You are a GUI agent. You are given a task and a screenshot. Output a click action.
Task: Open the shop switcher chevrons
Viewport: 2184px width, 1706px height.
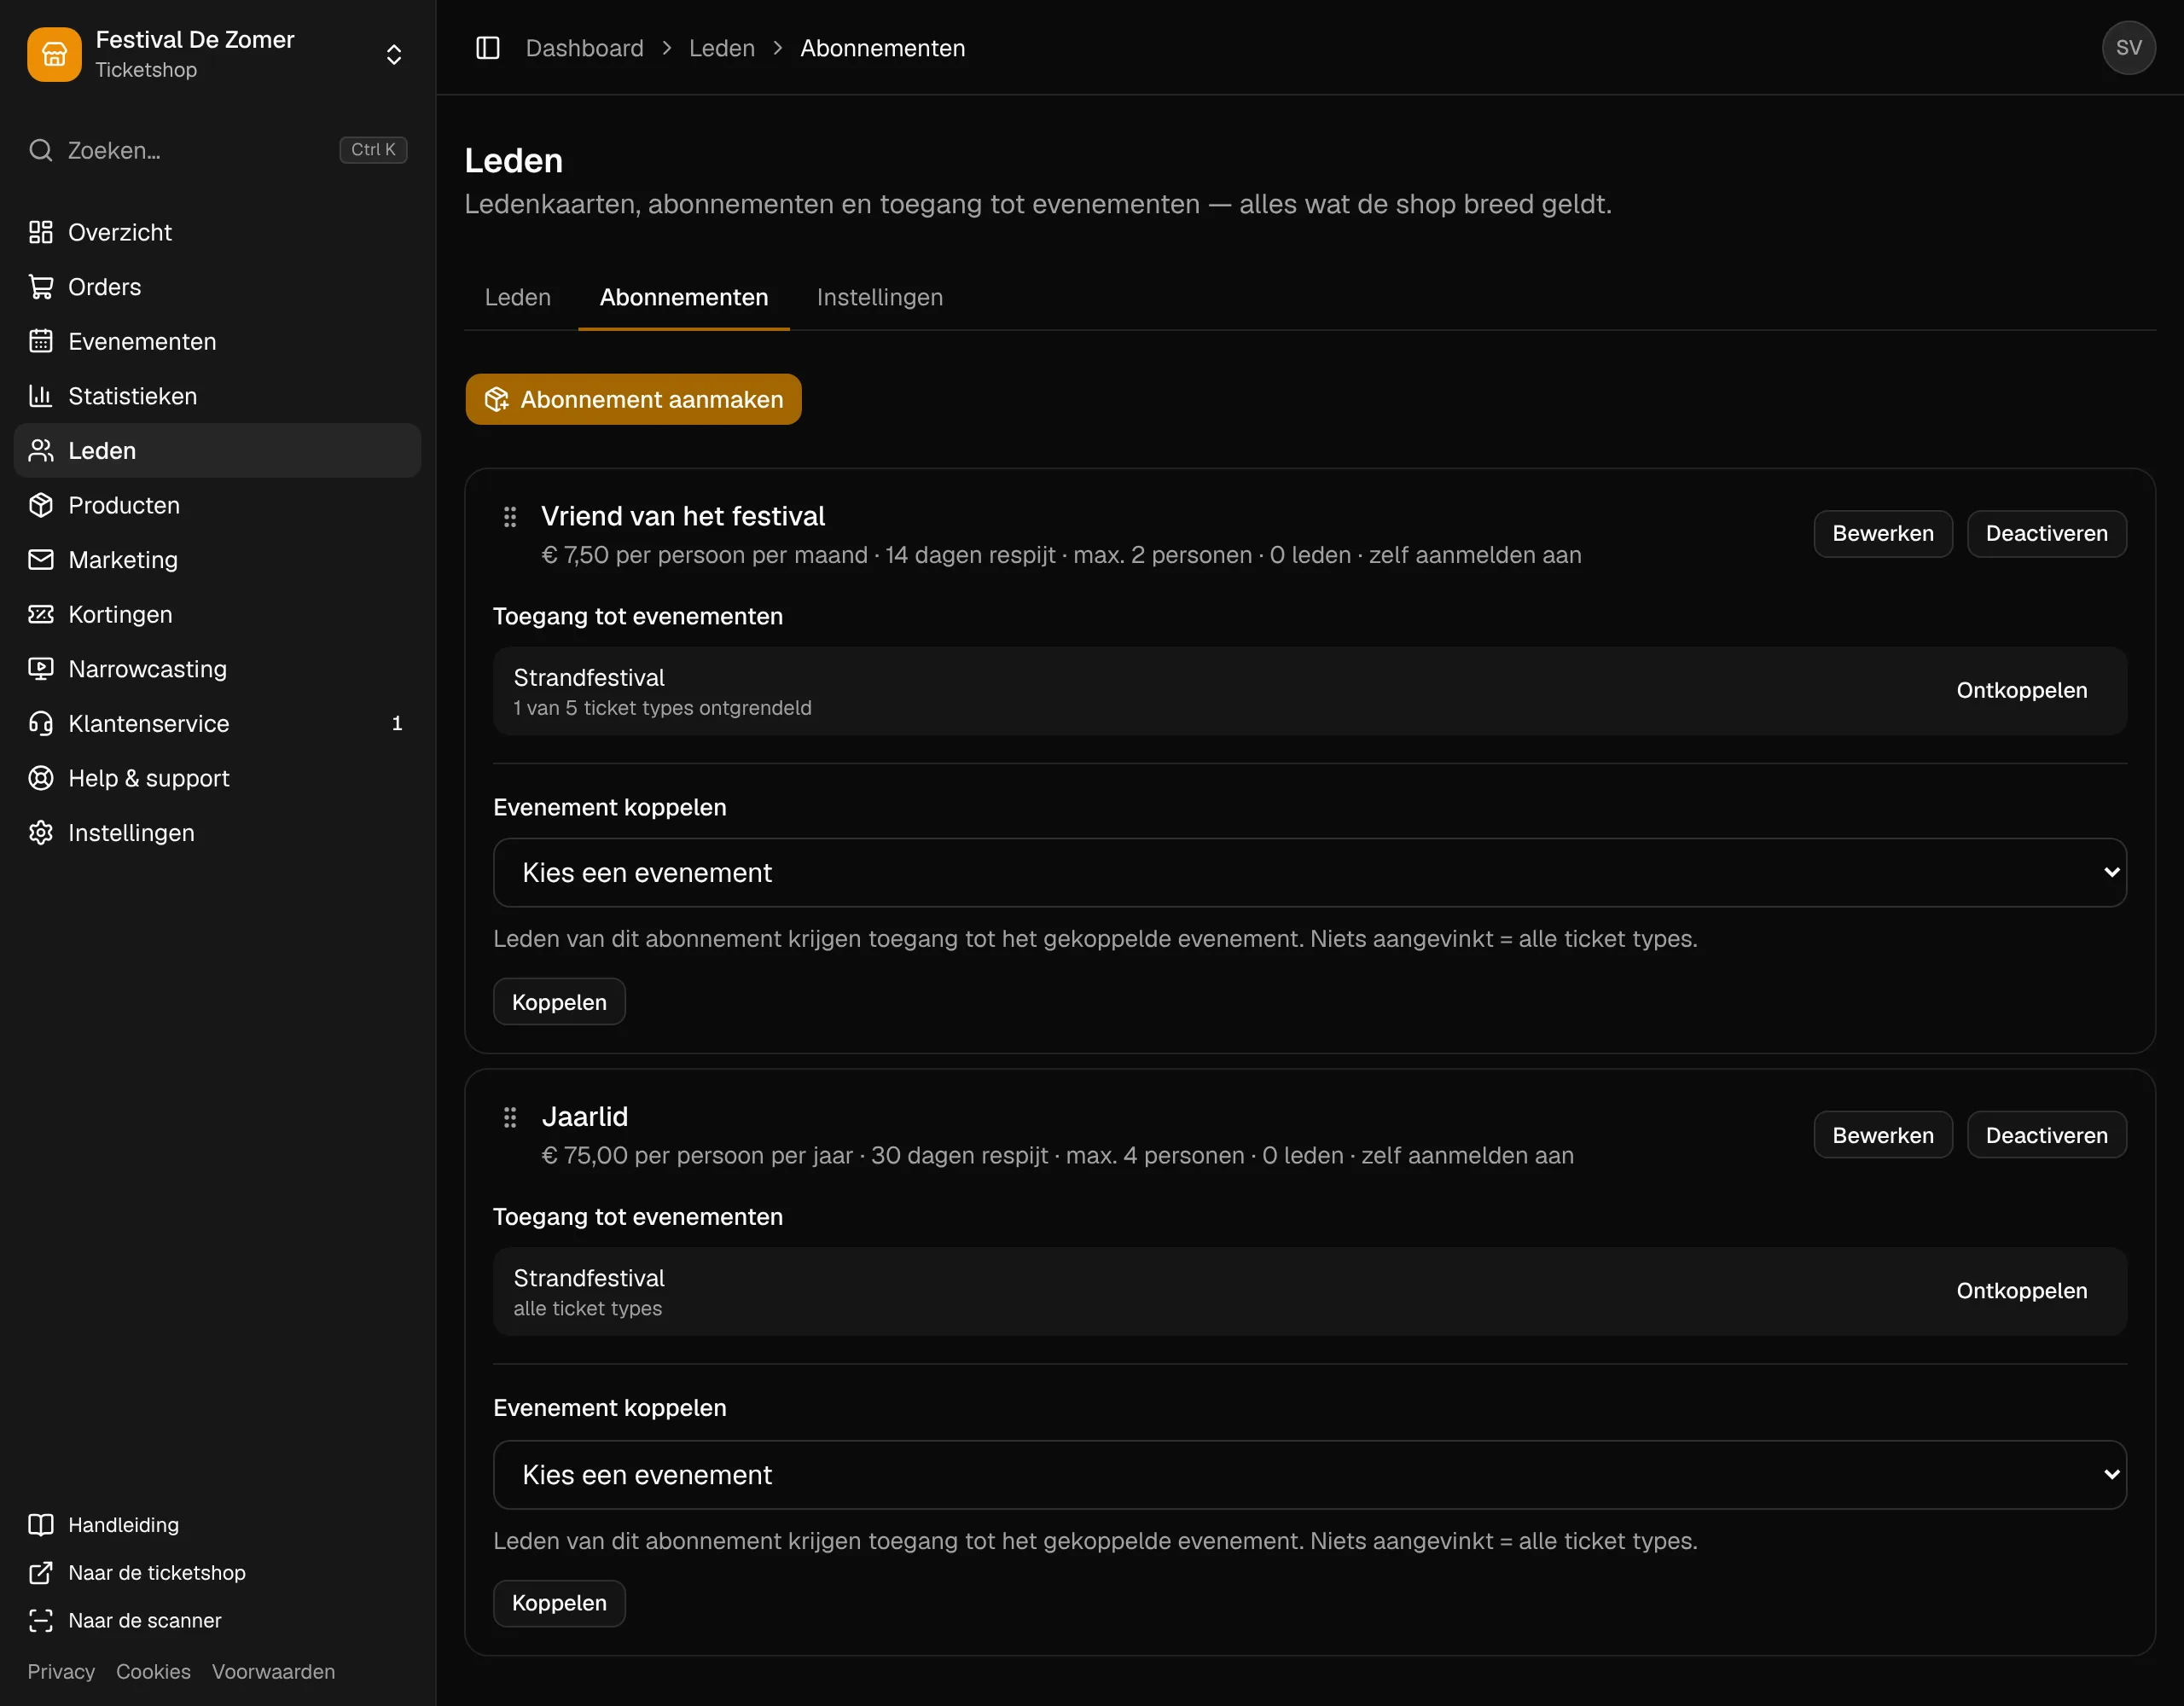pyautogui.click(x=394, y=54)
